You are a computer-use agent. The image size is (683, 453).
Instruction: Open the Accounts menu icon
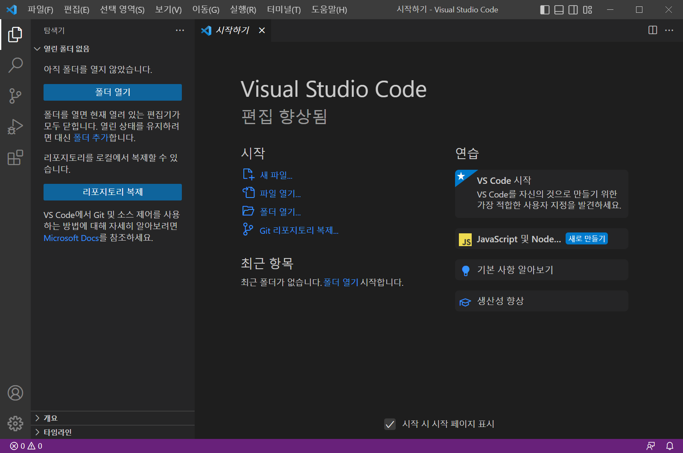click(15, 393)
